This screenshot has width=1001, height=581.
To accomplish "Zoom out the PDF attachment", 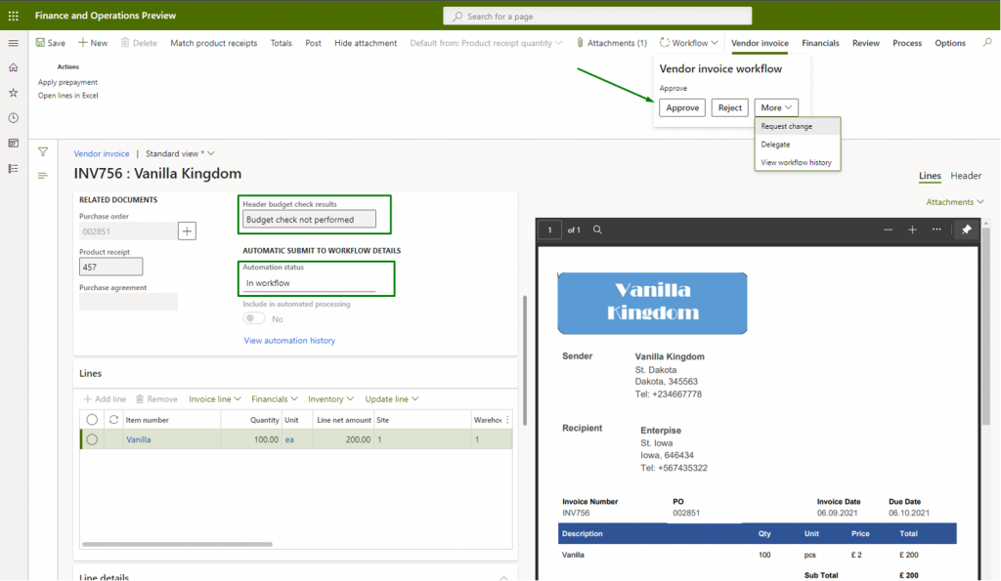I will [x=888, y=229].
